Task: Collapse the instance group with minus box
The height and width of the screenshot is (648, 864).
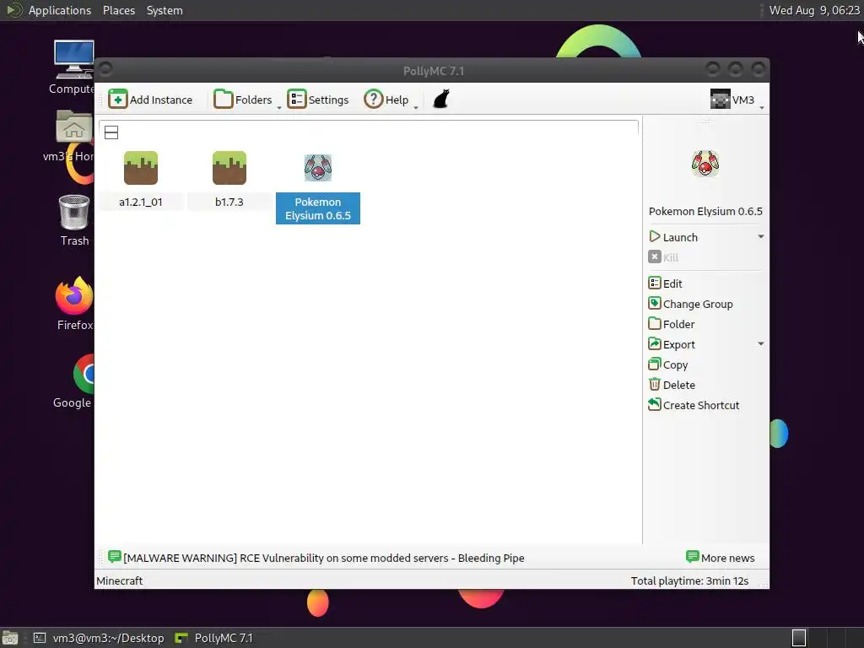Action: click(x=111, y=132)
